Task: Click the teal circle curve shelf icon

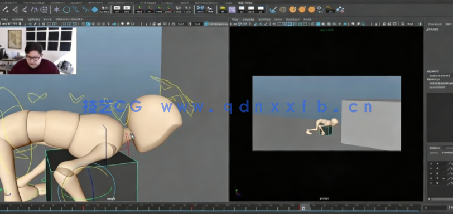Action: pyautogui.click(x=66, y=10)
